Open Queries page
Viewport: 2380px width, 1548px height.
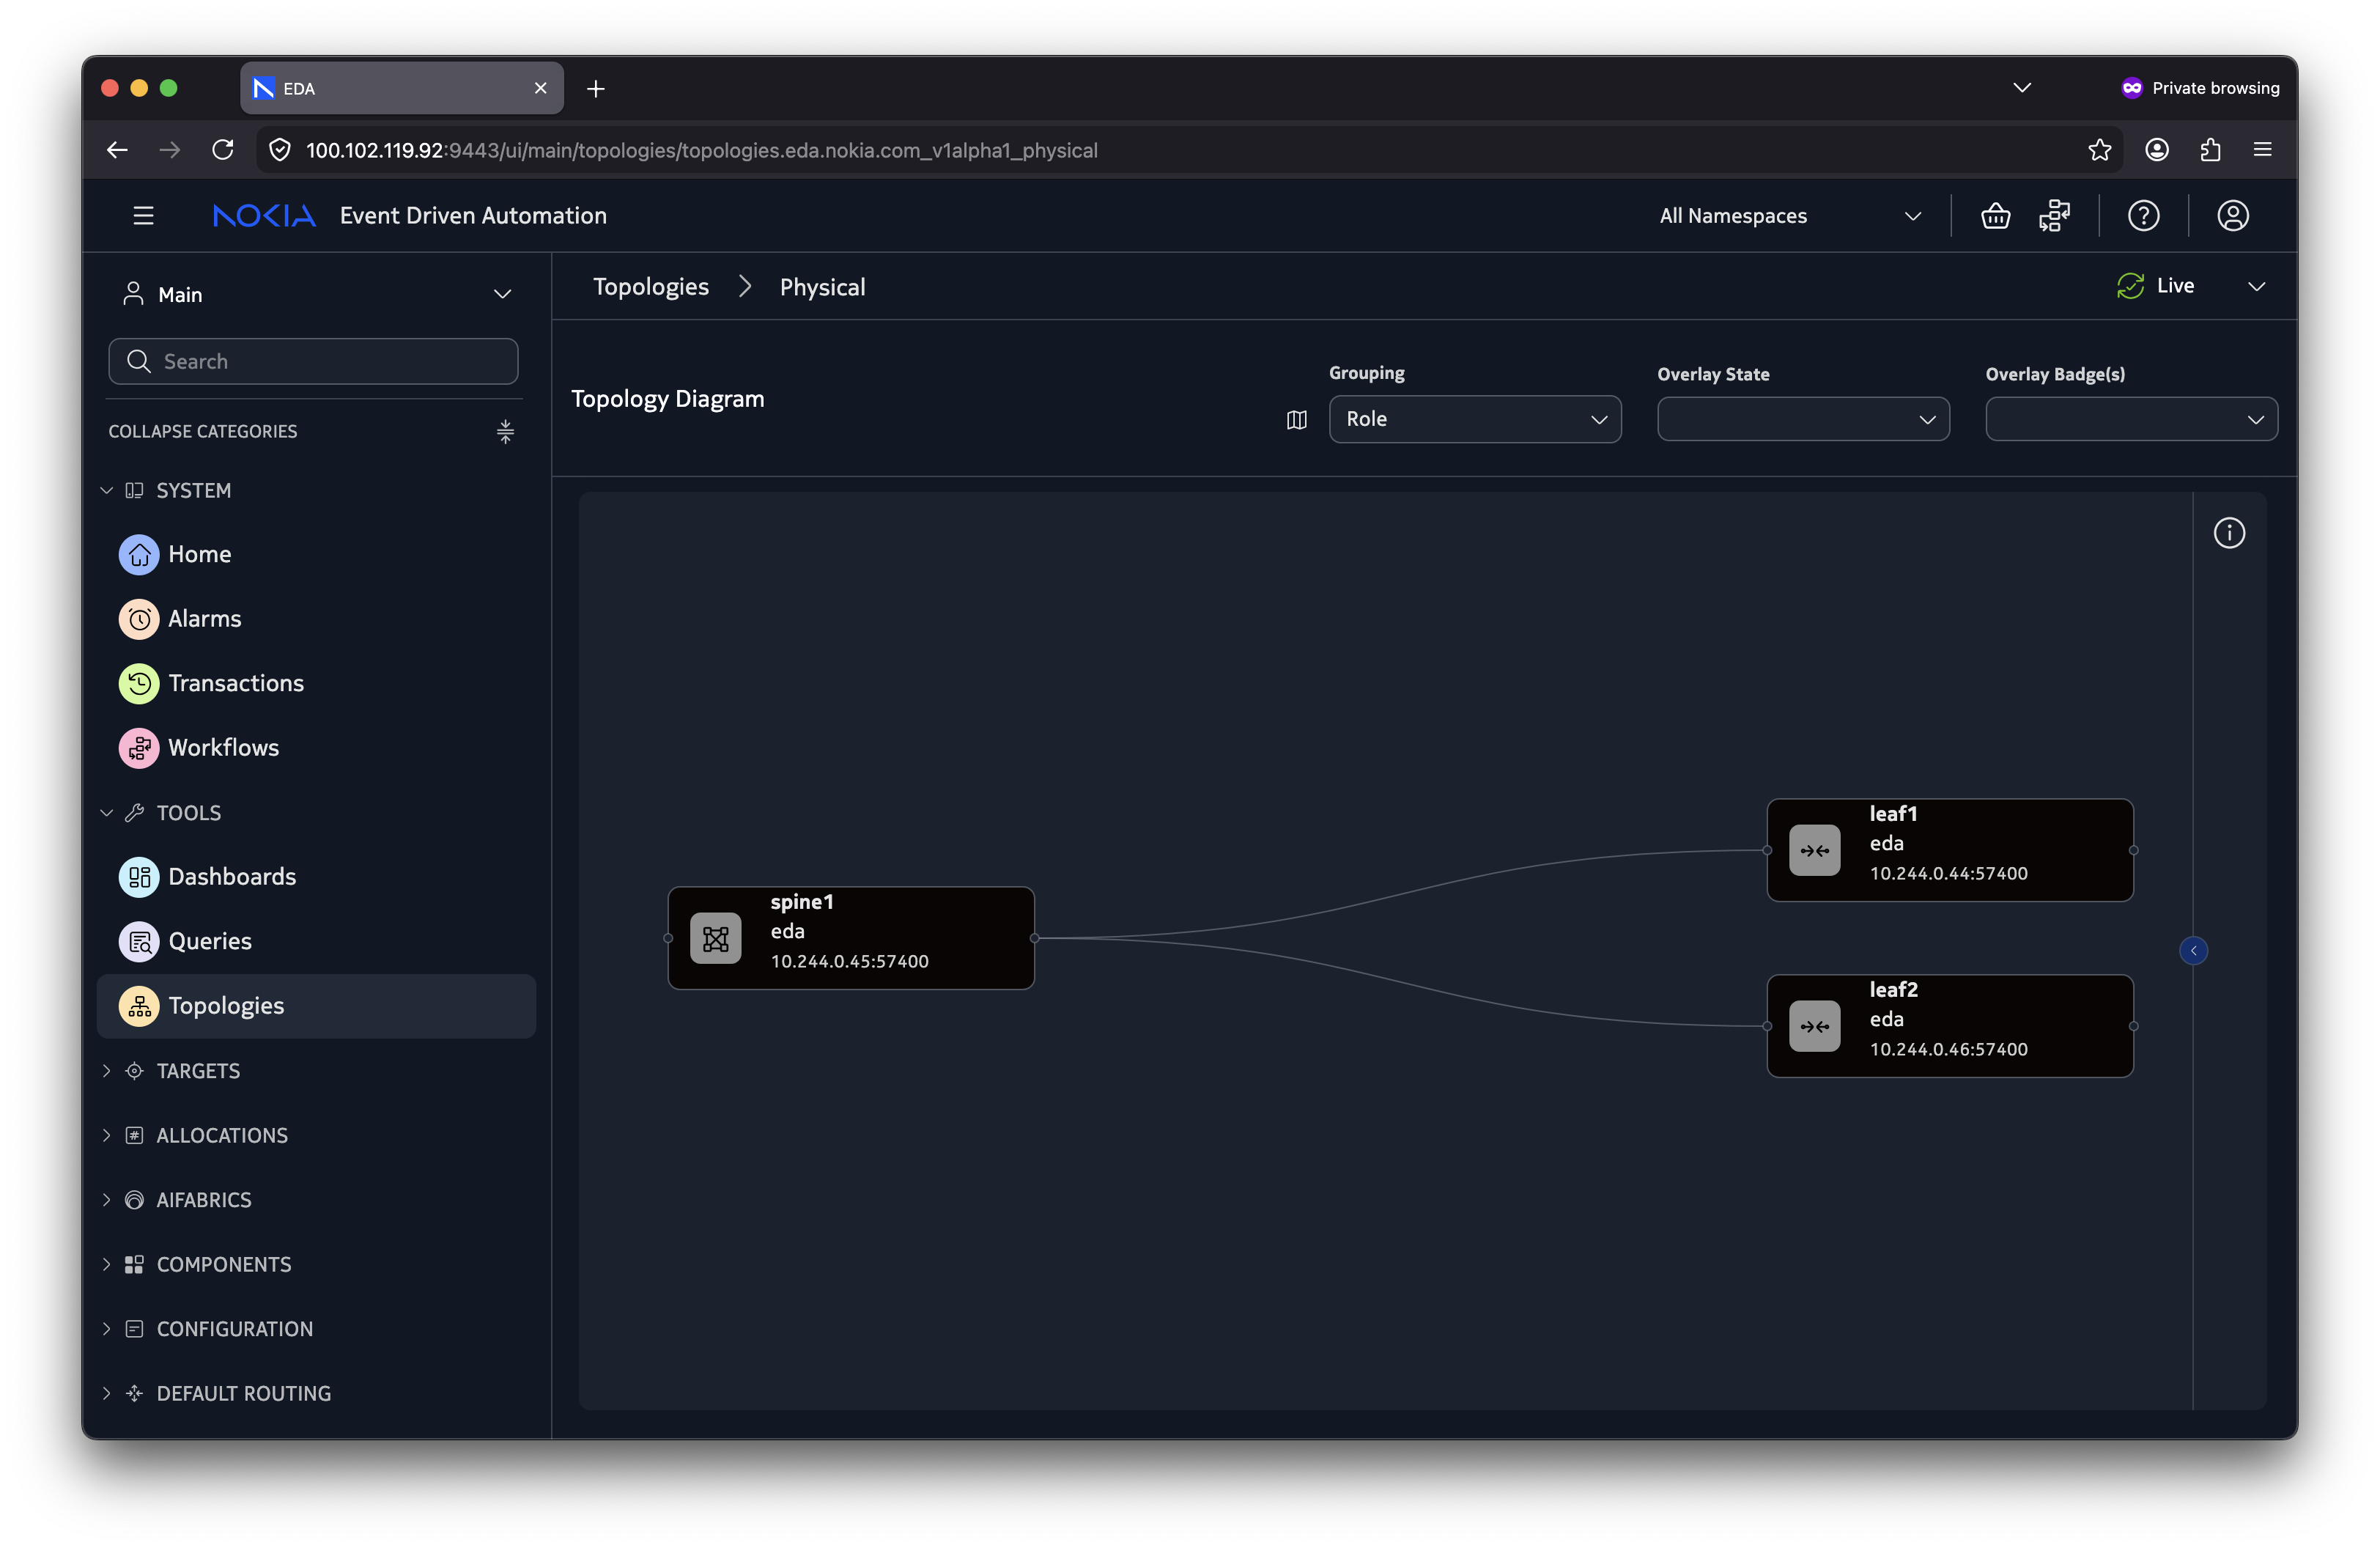[x=210, y=941]
